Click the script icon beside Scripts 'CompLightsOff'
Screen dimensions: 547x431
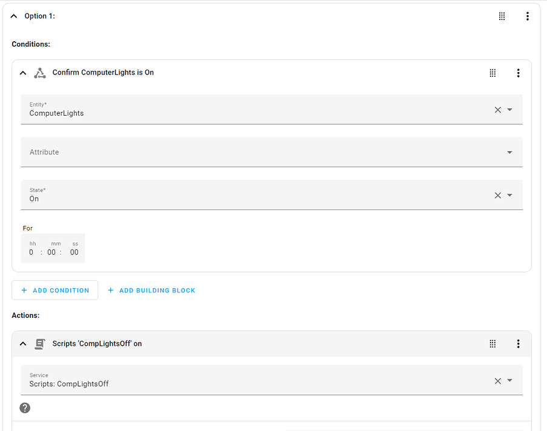[40, 344]
